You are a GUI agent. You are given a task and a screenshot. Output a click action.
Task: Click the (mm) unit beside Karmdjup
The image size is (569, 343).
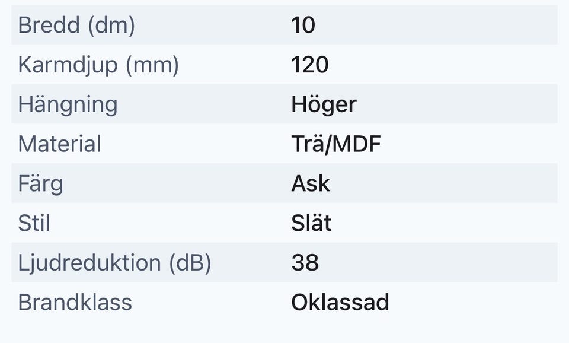pyautogui.click(x=152, y=65)
